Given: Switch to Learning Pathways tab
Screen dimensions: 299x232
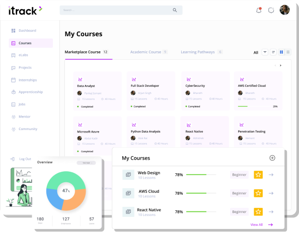Looking at the screenshot, I should pyautogui.click(x=202, y=52).
